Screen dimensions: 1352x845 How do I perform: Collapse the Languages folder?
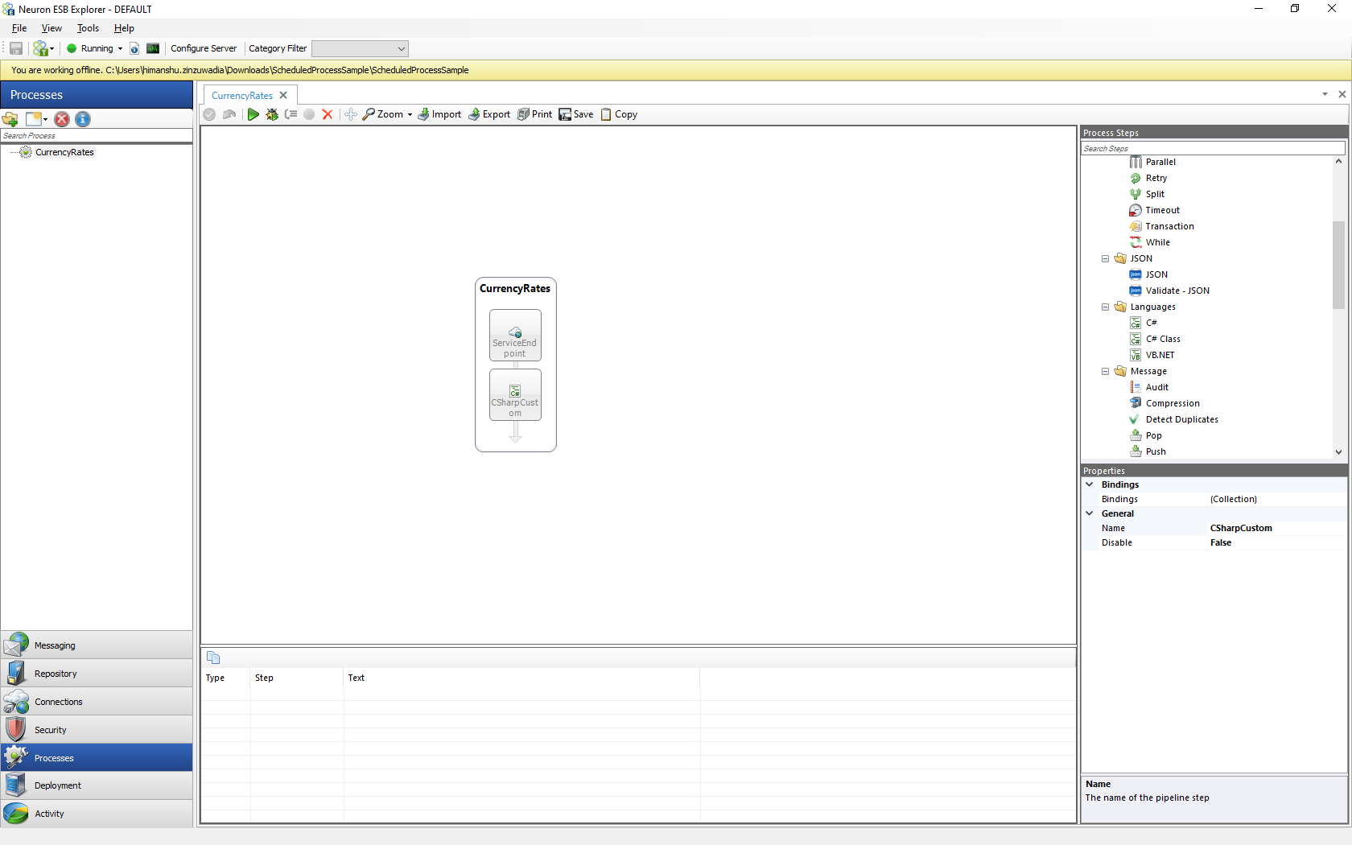[1106, 307]
